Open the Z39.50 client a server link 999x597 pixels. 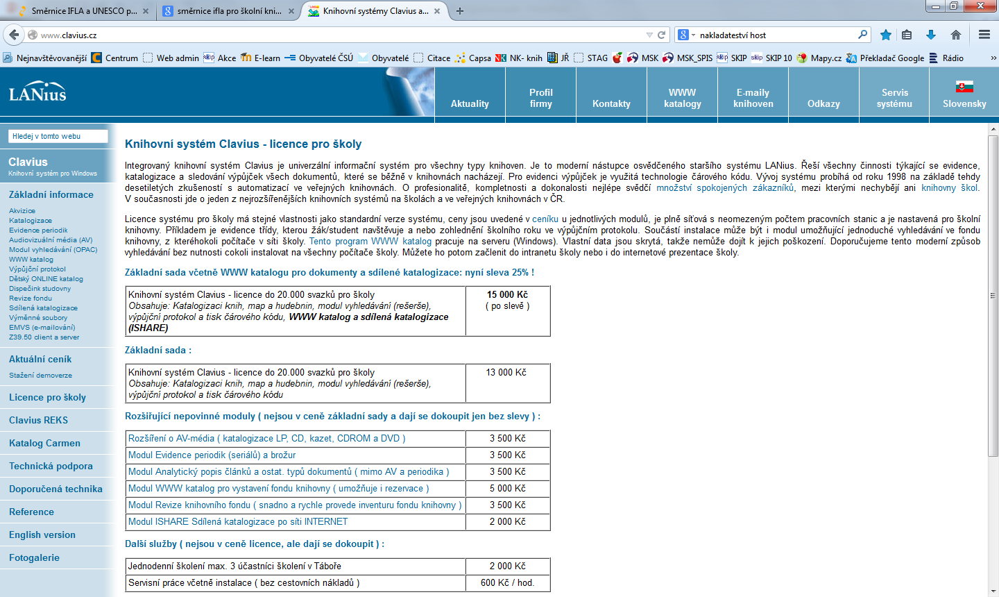pyautogui.click(x=44, y=337)
